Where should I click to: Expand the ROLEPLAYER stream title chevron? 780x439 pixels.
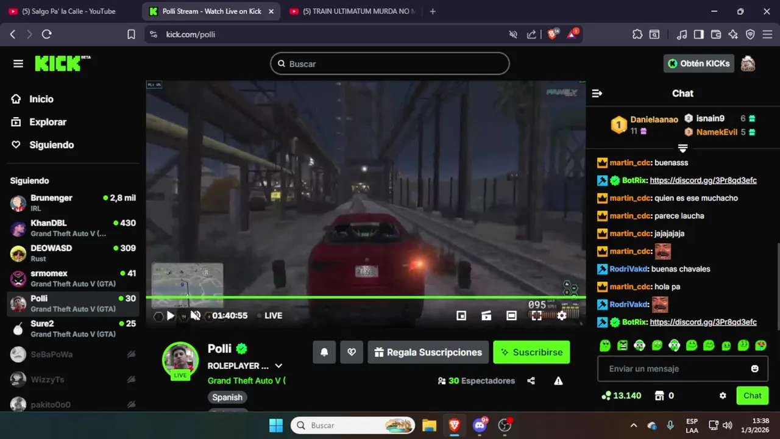coord(278,366)
